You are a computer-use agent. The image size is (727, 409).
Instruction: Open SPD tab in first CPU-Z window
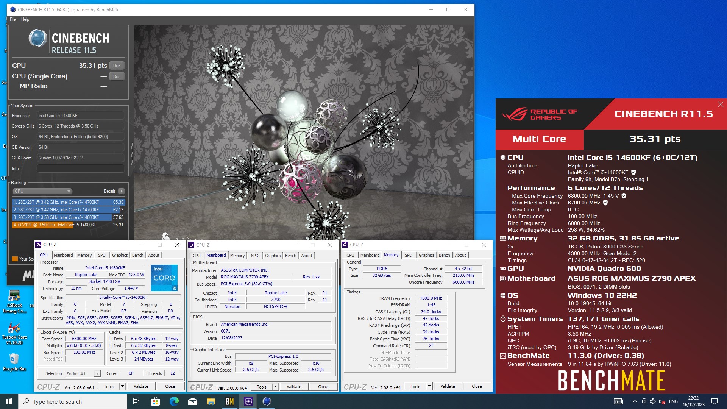[102, 255]
